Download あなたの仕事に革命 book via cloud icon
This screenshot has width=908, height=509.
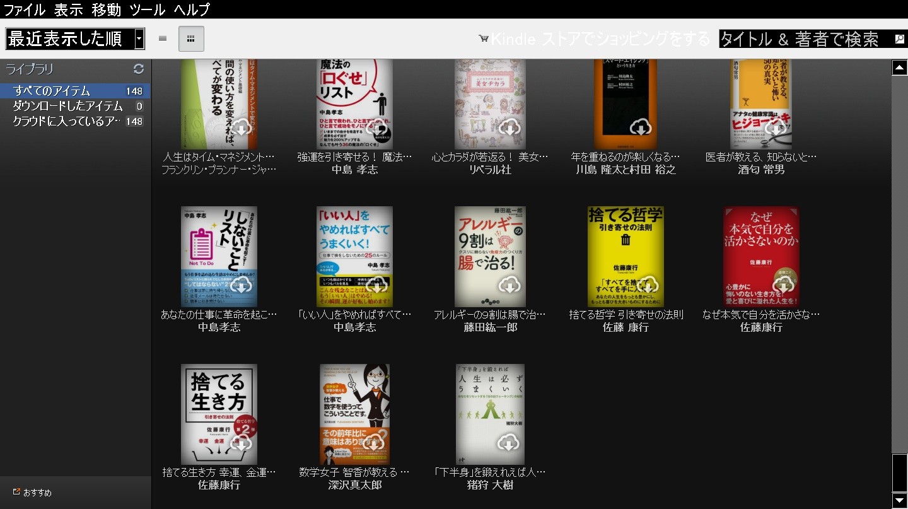242,285
